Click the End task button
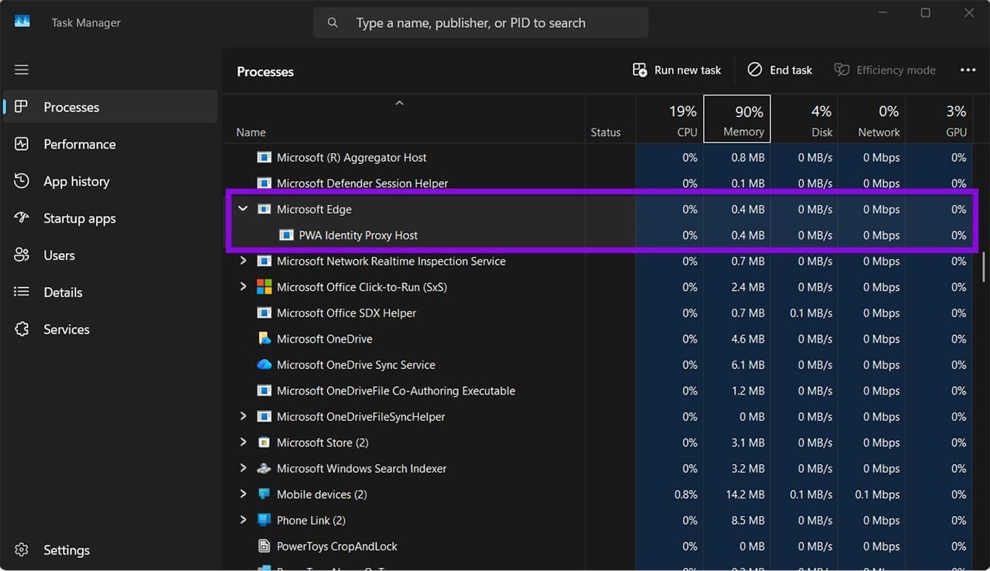 click(x=780, y=70)
